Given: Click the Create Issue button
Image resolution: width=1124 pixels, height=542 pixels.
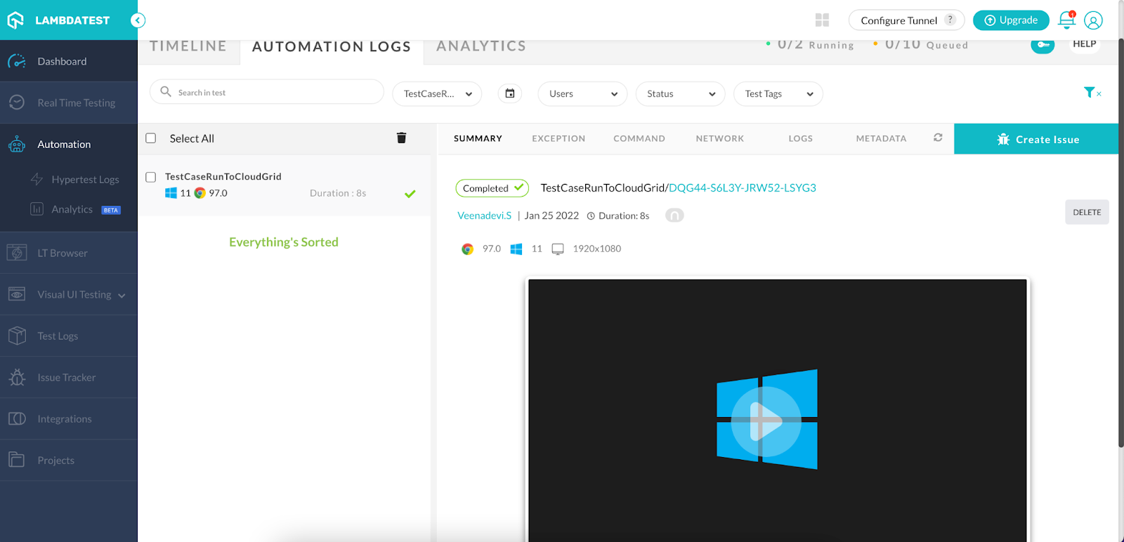Looking at the screenshot, I should pos(1037,139).
